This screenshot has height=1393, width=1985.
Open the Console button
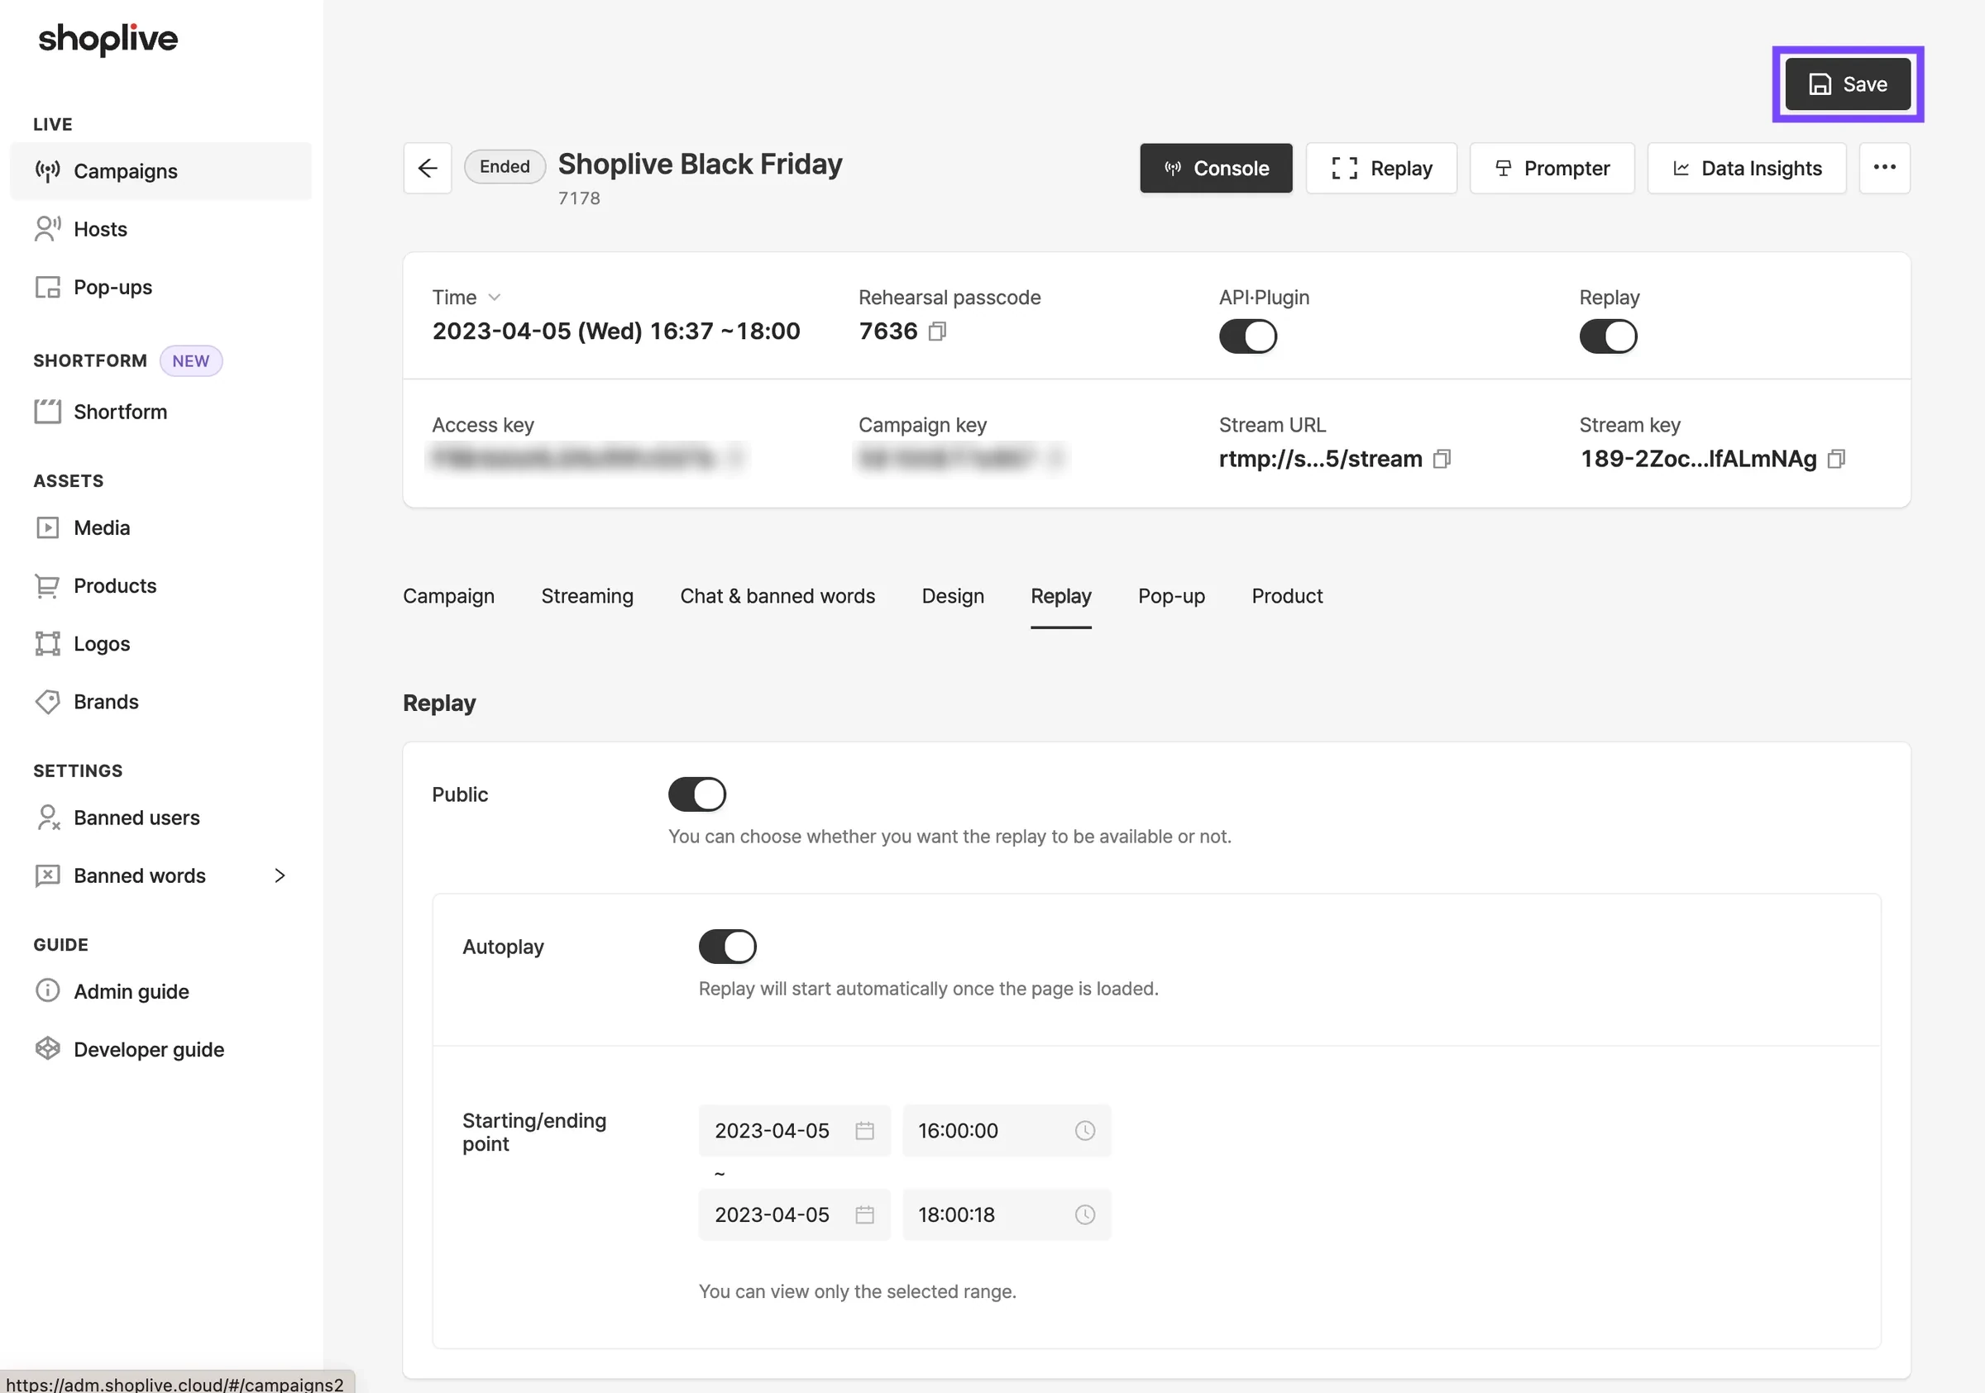[x=1216, y=168]
